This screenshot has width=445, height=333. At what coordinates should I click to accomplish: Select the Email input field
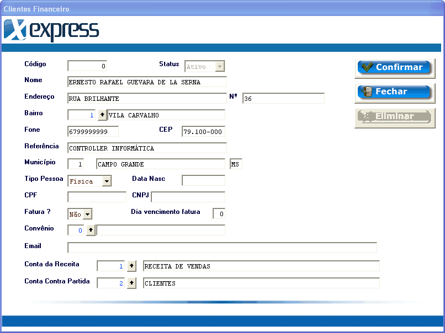click(x=221, y=246)
